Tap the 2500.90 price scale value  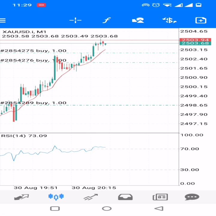click(194, 77)
